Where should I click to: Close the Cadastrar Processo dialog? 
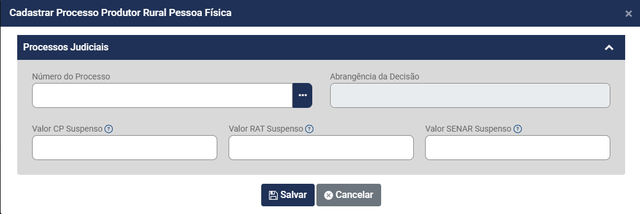pyautogui.click(x=628, y=14)
